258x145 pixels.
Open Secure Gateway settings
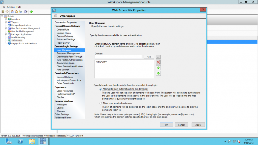pyautogui.click(x=65, y=36)
